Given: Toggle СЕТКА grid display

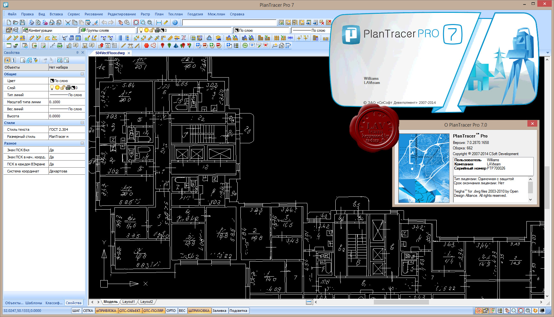Looking at the screenshot, I should [88, 311].
